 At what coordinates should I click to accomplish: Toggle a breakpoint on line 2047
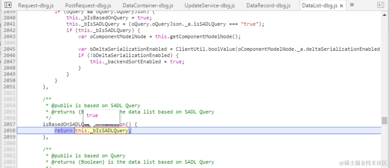click(9, 62)
